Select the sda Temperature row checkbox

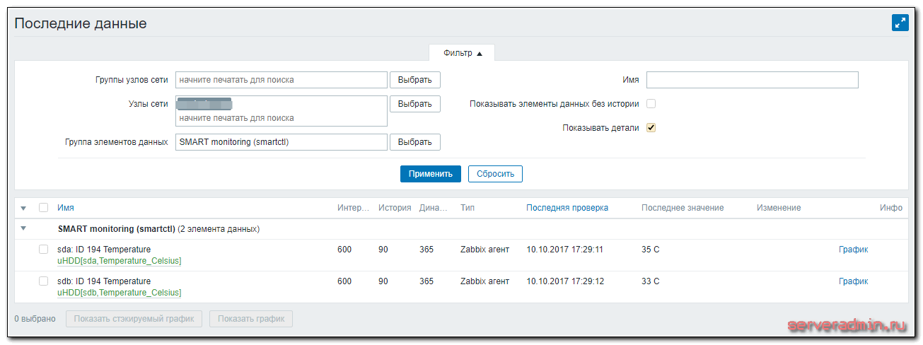44,250
